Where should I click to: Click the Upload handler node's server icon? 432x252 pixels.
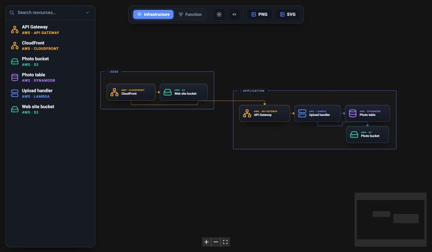[302, 113]
